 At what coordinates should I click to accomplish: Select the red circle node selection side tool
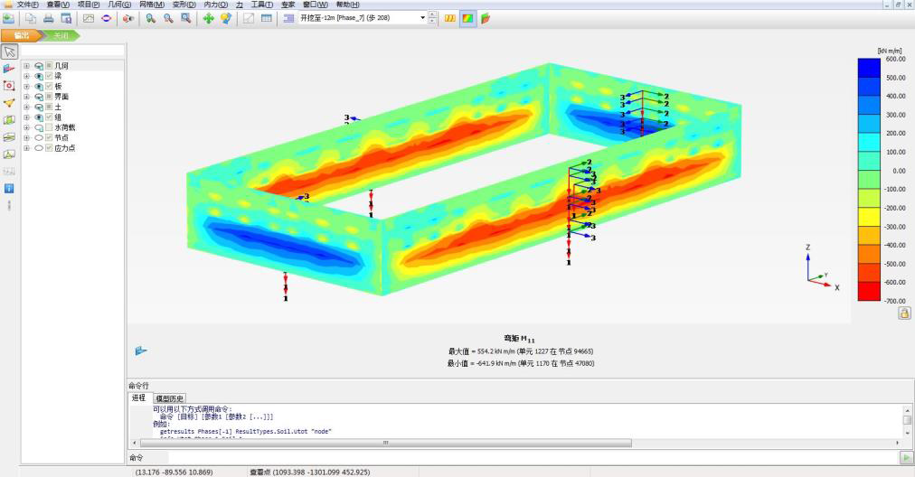point(9,86)
